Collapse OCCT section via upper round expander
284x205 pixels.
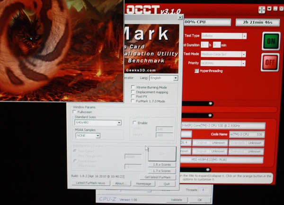point(211,103)
